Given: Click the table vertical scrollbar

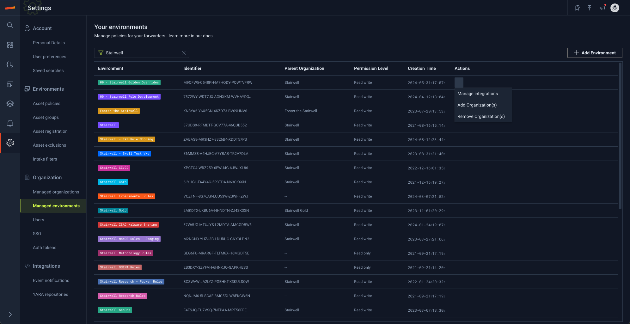Looking at the screenshot, I should (x=620, y=136).
